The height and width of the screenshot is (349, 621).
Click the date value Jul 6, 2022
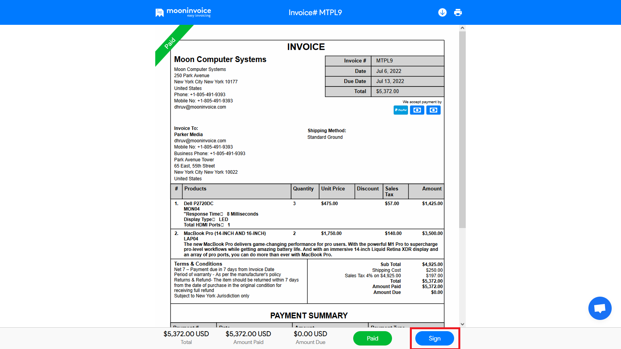[389, 71]
